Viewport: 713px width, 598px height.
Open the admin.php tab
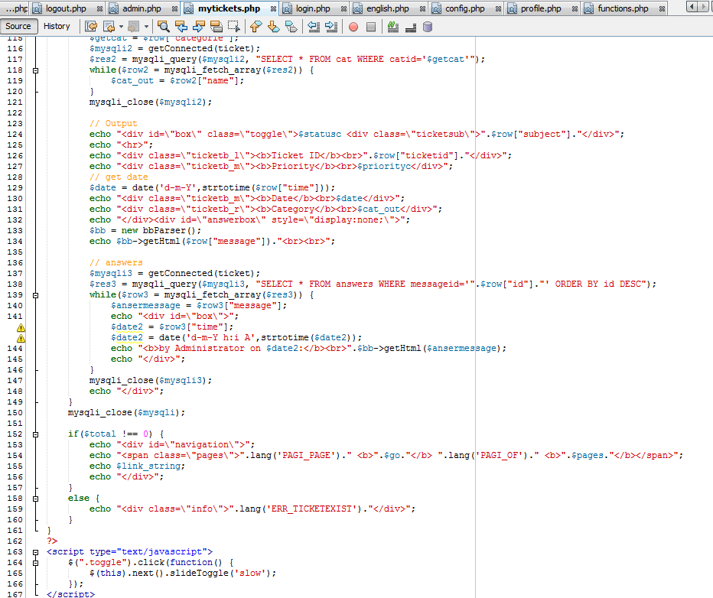pyautogui.click(x=142, y=8)
